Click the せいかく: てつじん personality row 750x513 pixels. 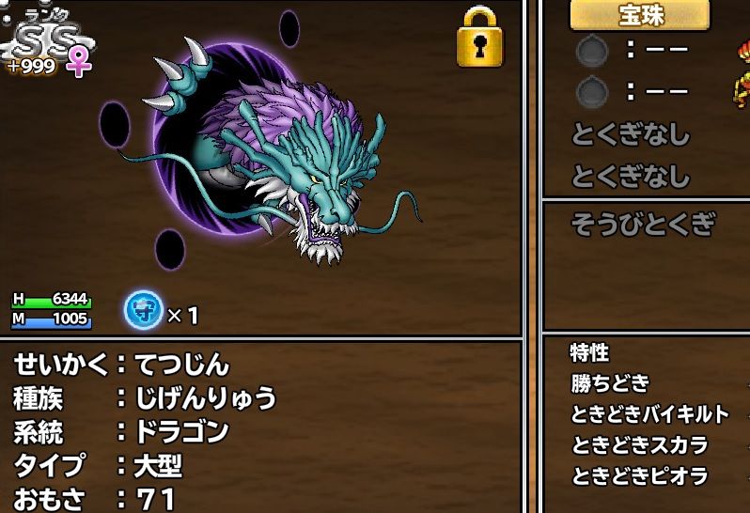tap(122, 365)
